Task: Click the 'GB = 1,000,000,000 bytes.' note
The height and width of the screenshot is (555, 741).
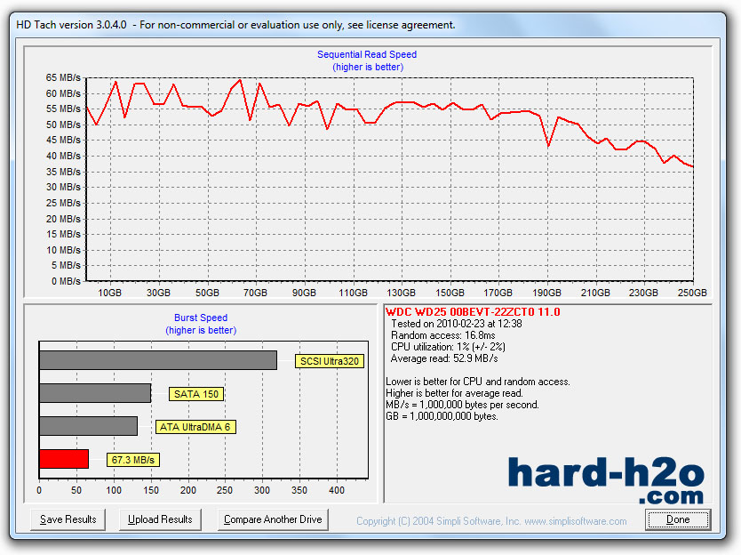Action: 442,416
